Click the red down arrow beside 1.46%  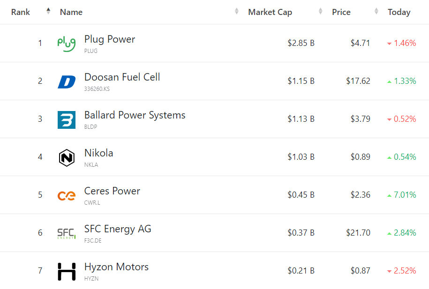[389, 44]
